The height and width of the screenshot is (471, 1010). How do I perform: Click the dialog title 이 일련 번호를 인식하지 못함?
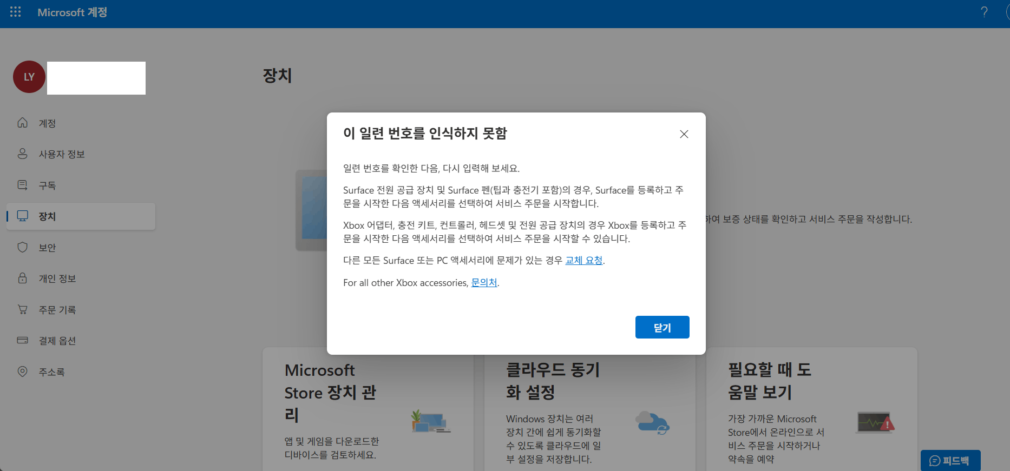[425, 133]
